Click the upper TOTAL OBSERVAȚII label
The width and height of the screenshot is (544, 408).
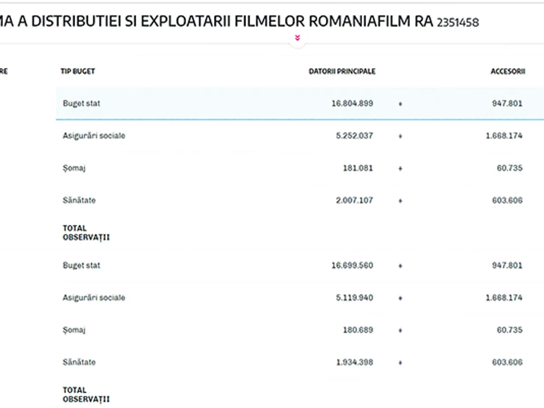click(x=86, y=233)
